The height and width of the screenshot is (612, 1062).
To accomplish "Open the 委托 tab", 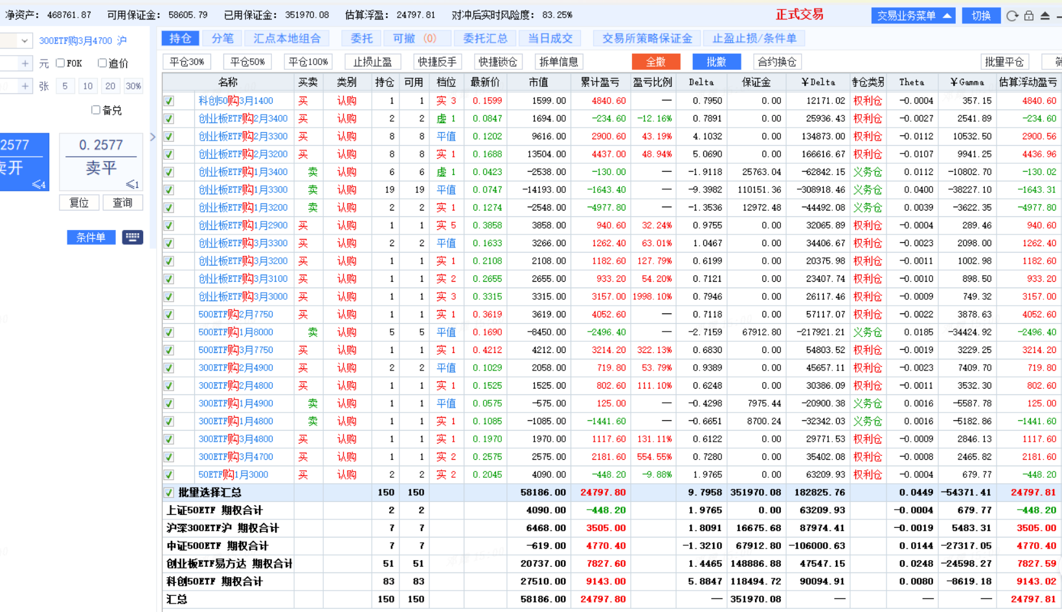I will [x=361, y=38].
